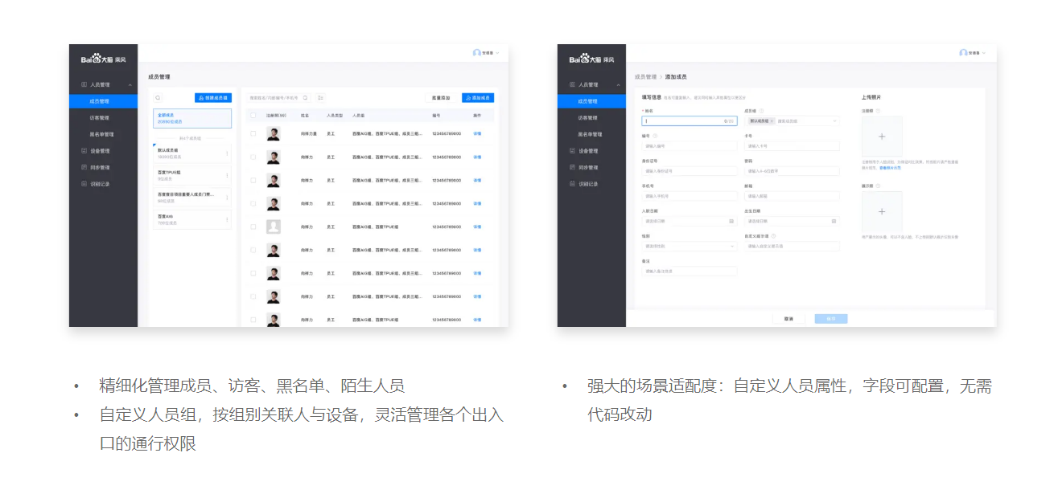Check the first member row's checkbox
Viewport: 1054px width, 498px height.
pyautogui.click(x=253, y=134)
